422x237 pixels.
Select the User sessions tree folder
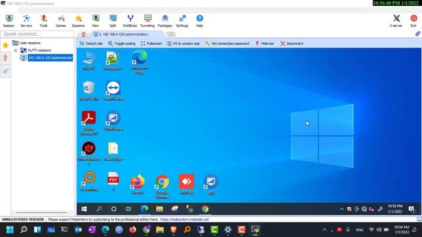(26, 43)
